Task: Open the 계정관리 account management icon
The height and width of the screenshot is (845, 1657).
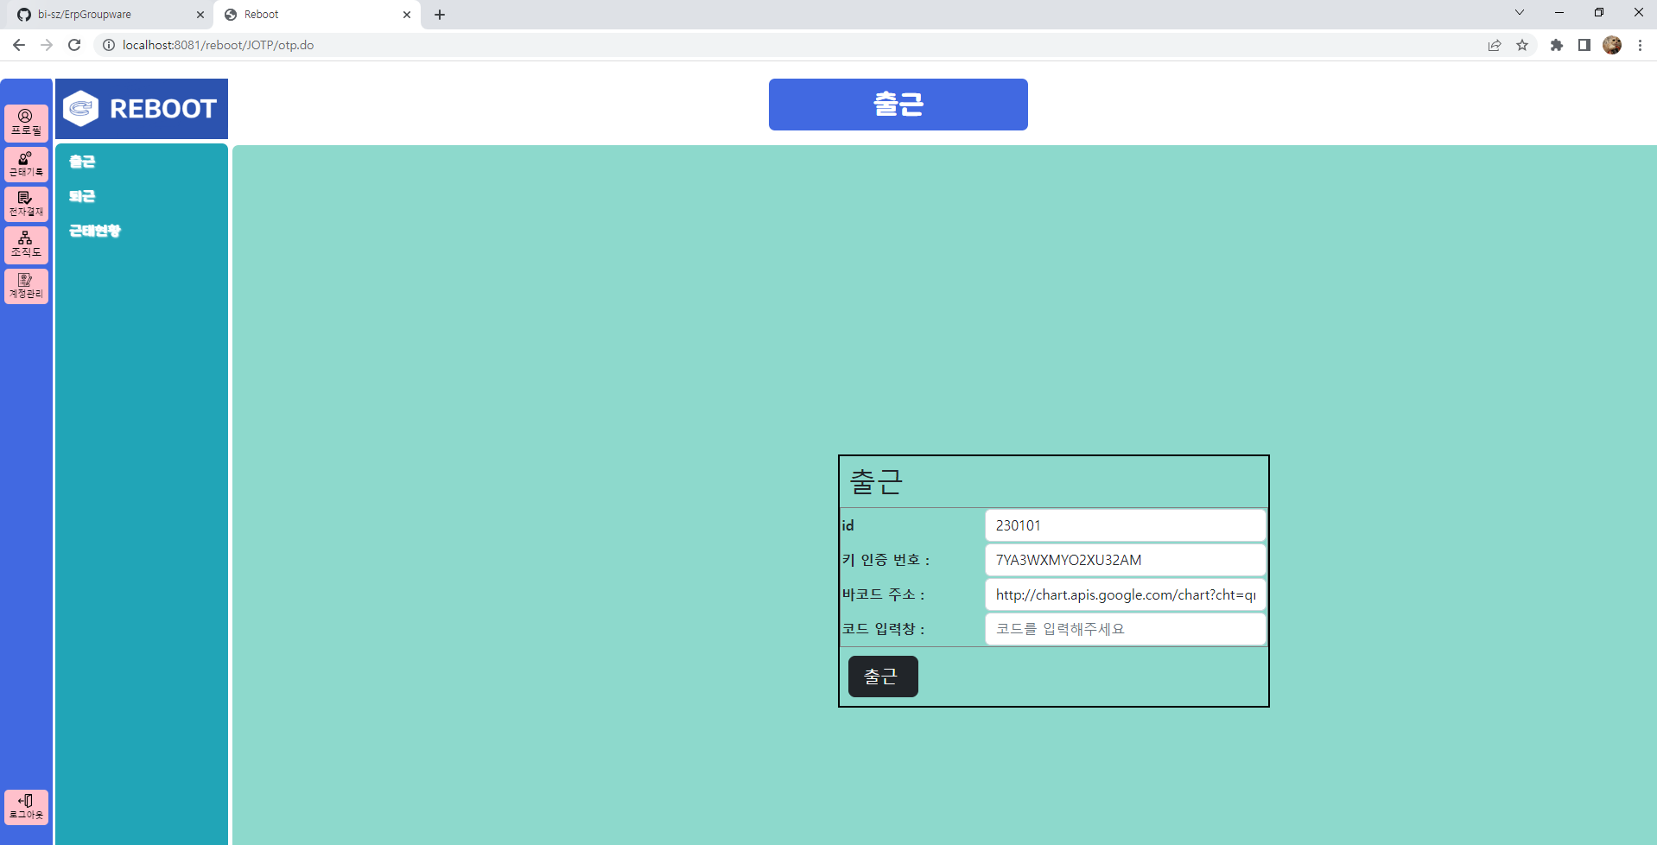Action: (26, 286)
